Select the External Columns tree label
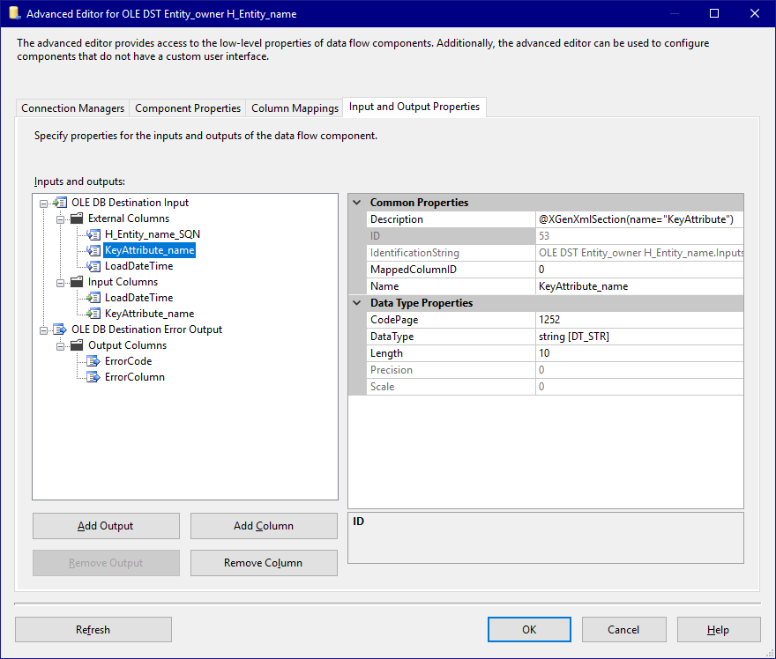 (x=129, y=218)
